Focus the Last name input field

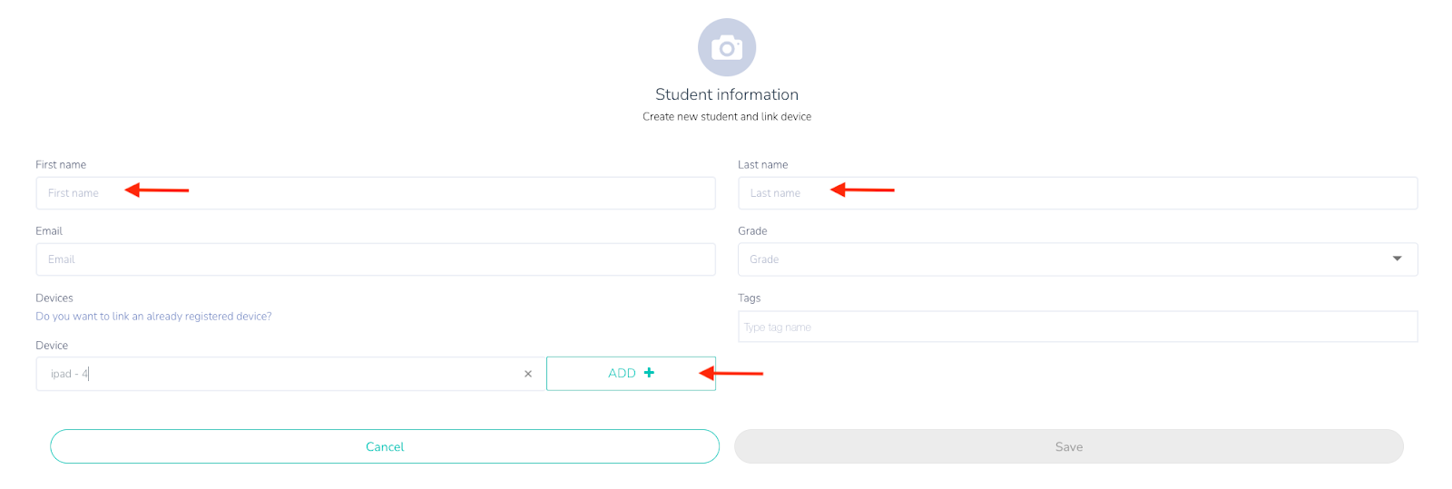coord(1078,193)
